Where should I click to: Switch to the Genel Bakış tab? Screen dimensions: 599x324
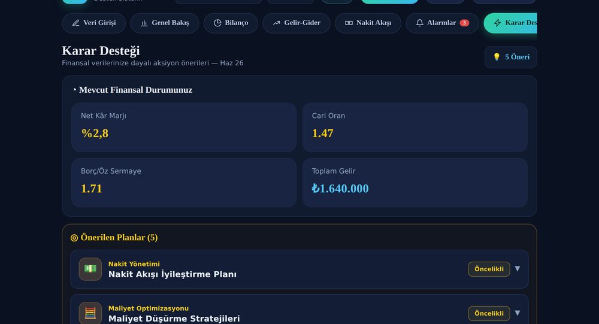pyautogui.click(x=165, y=23)
